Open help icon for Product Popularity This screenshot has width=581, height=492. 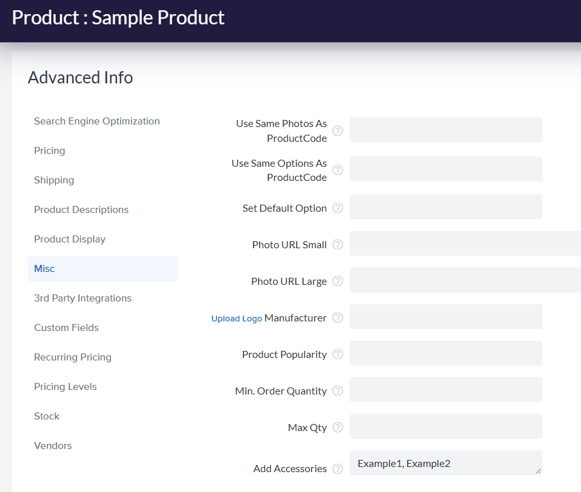coord(338,354)
